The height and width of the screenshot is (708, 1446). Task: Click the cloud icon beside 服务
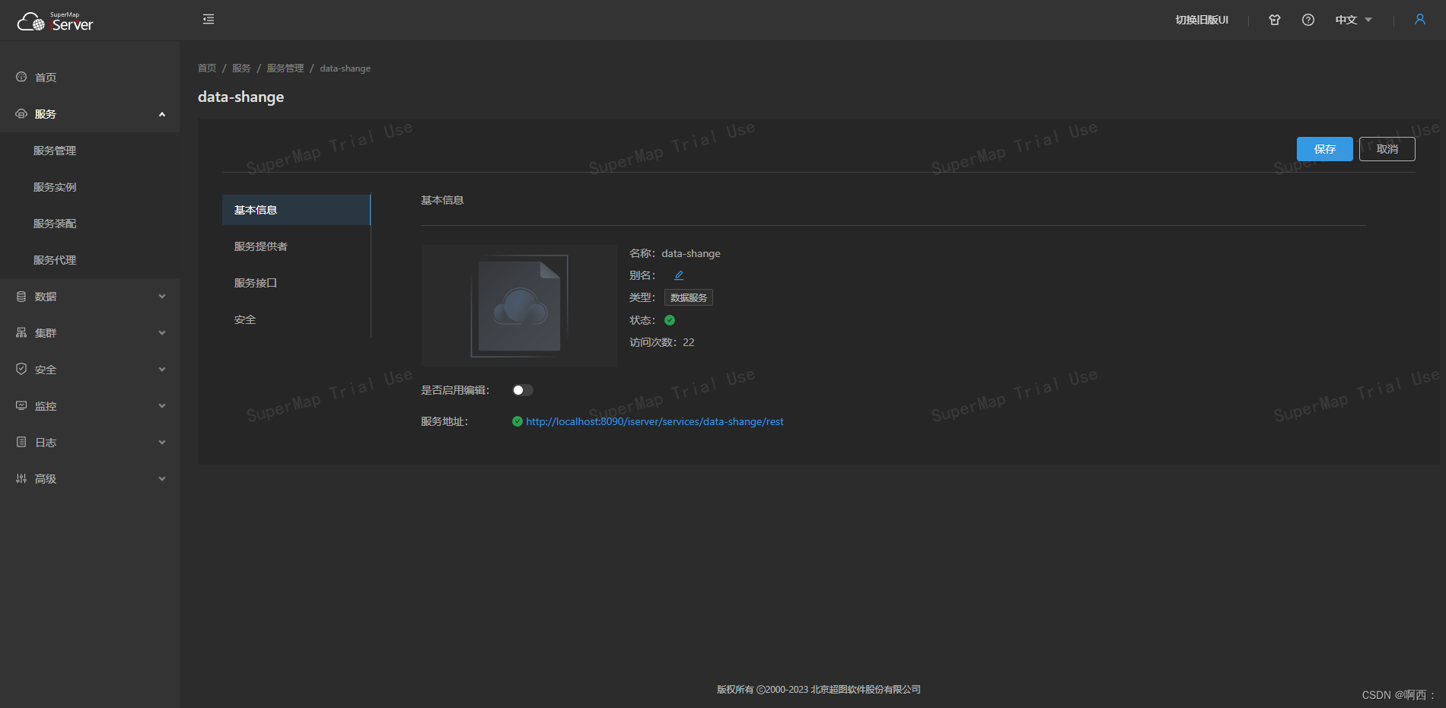click(x=21, y=113)
